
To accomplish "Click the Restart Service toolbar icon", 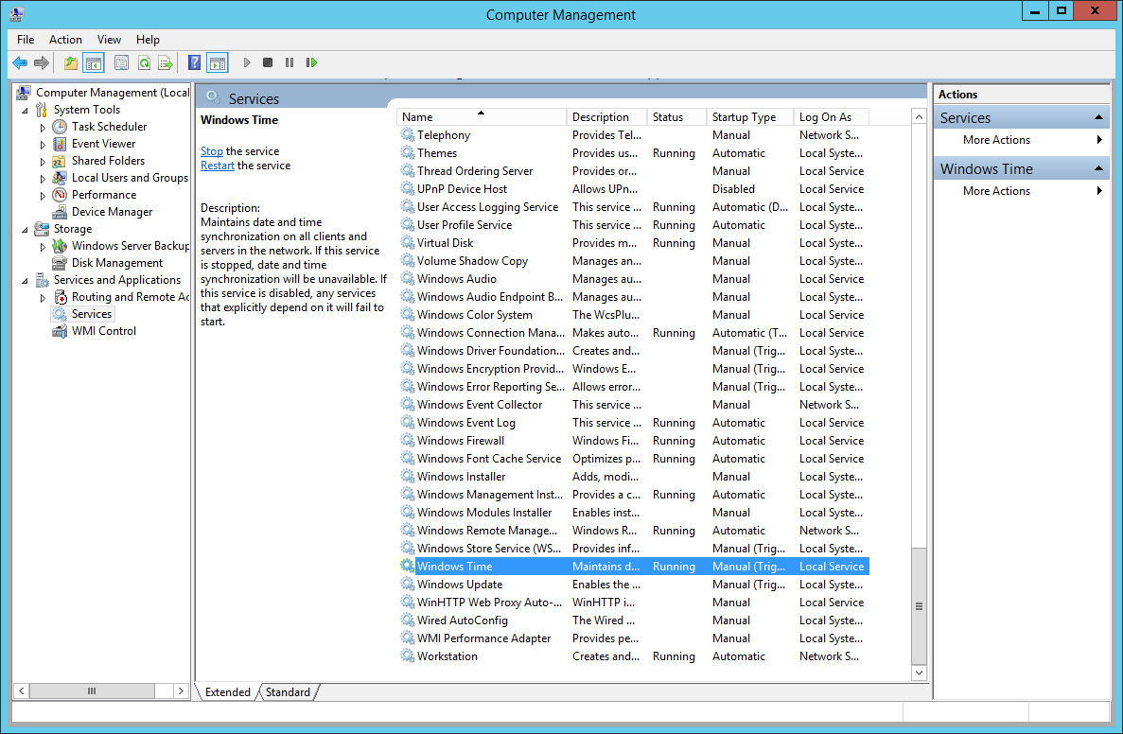I will pyautogui.click(x=311, y=63).
